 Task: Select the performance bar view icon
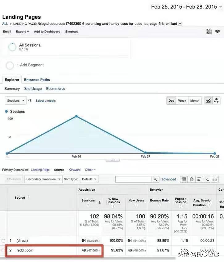click(x=199, y=179)
